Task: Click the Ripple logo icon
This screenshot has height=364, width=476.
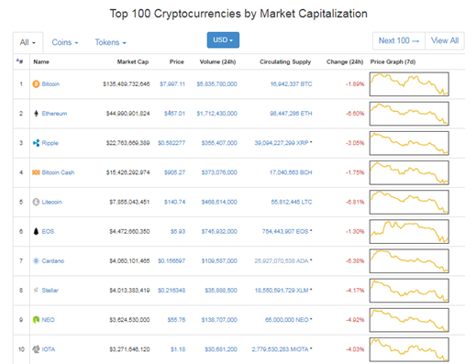Action: pos(36,143)
